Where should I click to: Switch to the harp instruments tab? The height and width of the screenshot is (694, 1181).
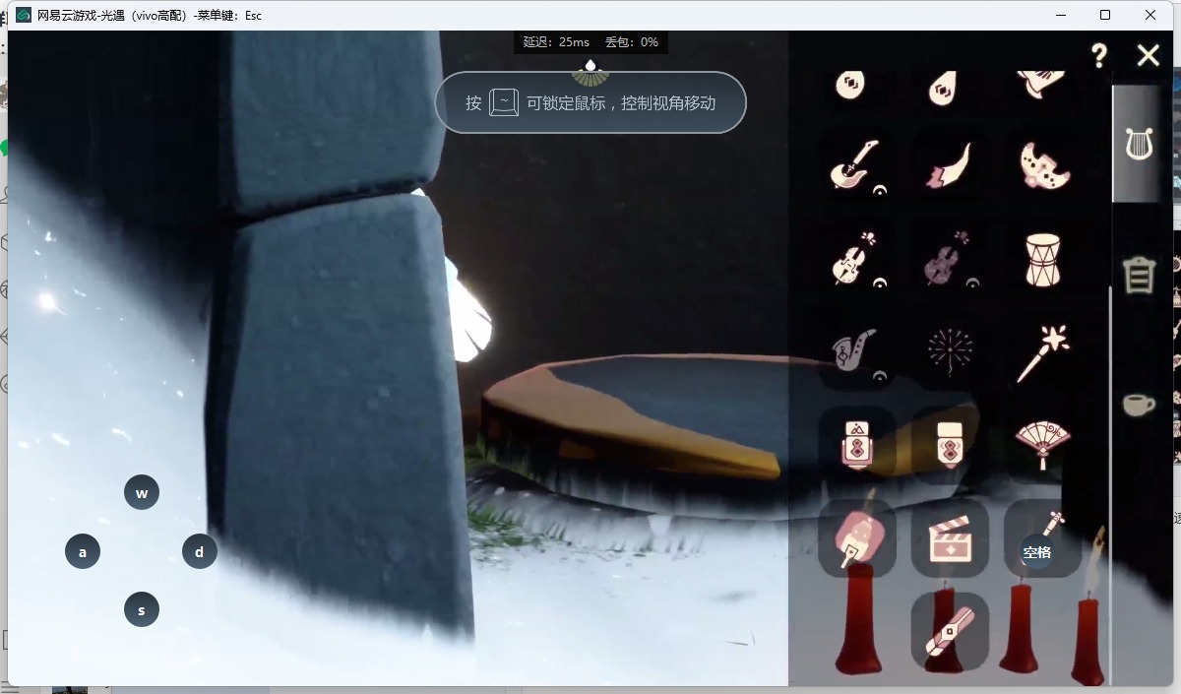tap(1139, 145)
